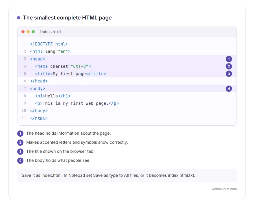Viewport: 254px width, 205px height.
Task: Click line number 6 in the gutter
Action: coord(25,81)
